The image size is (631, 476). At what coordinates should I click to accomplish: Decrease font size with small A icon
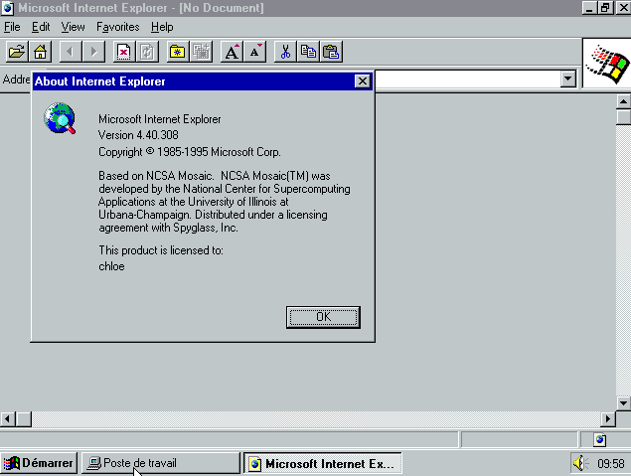point(255,52)
